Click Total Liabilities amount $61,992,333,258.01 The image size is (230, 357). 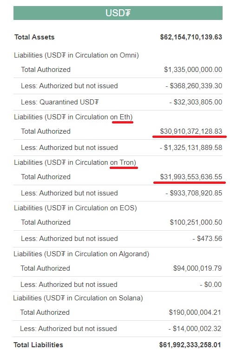tap(190, 345)
